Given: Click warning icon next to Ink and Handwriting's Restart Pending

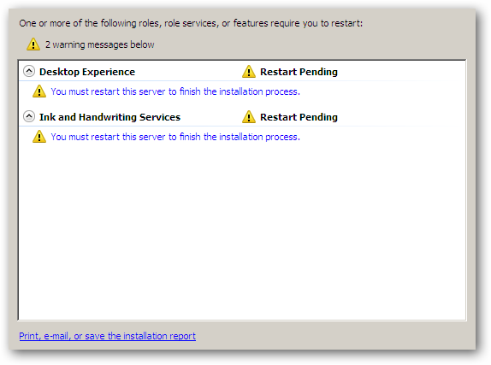Looking at the screenshot, I should (x=249, y=117).
